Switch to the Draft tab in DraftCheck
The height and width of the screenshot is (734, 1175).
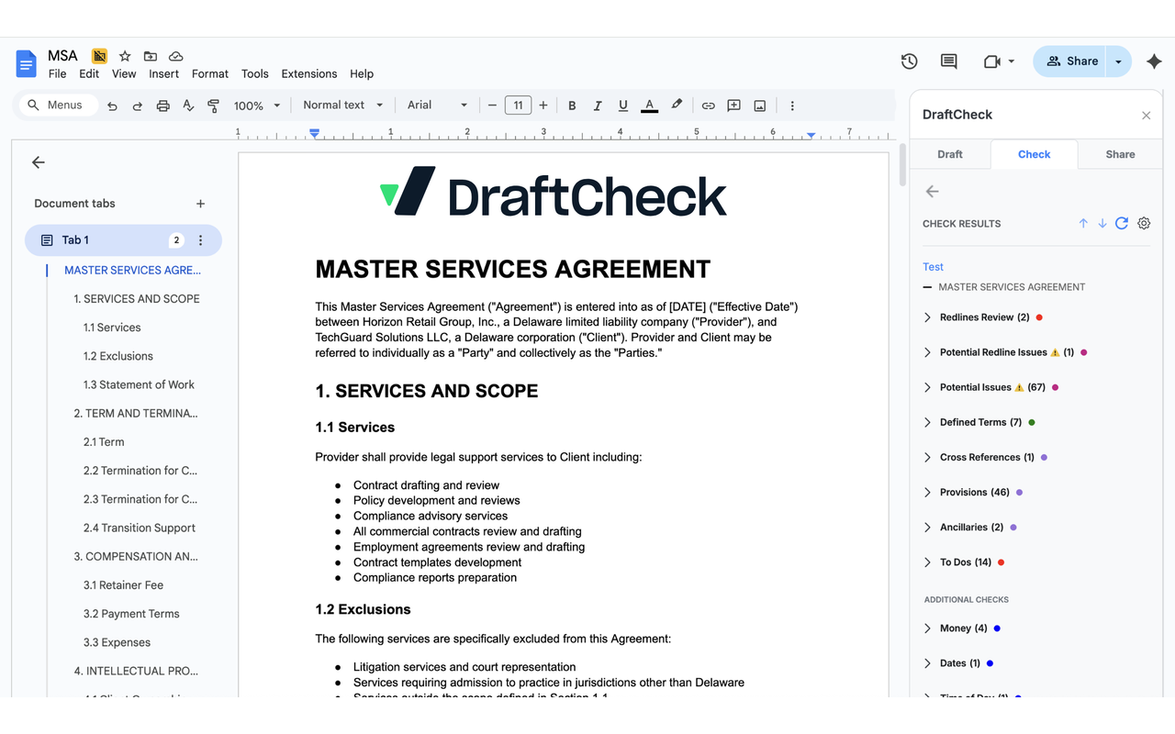point(950,154)
